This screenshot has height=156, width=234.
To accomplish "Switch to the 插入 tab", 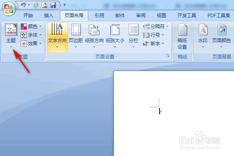I will (48, 15).
